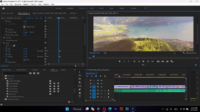Expand the Edge Feather parameter
200x112 pixels.
[x=3, y=62]
